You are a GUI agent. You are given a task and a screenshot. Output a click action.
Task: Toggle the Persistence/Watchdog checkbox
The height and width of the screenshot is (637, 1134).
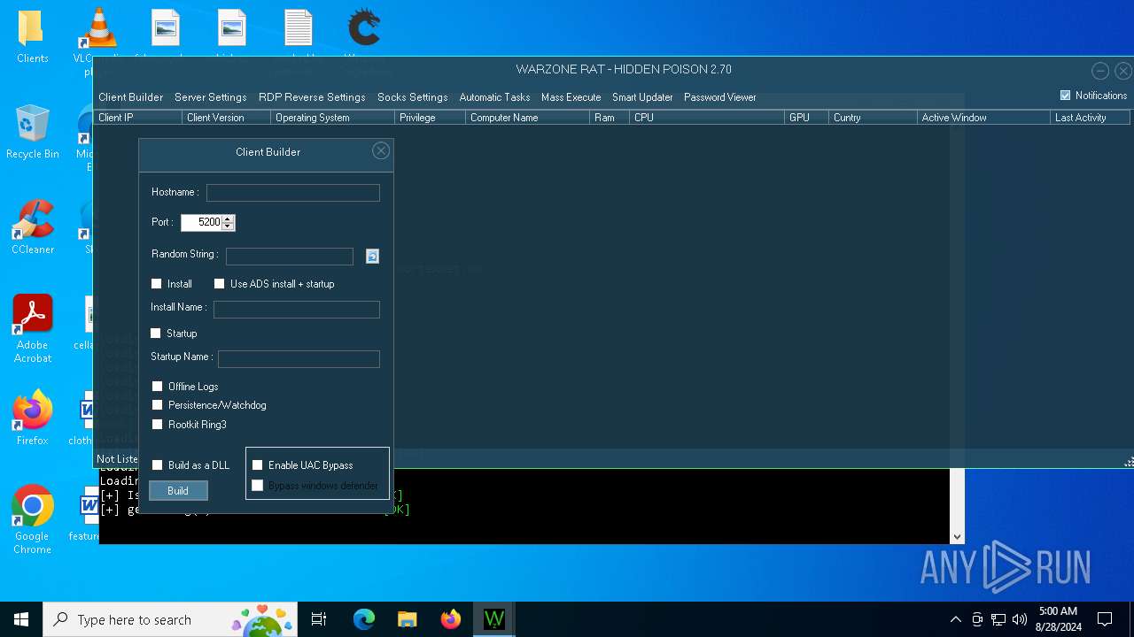point(158,405)
